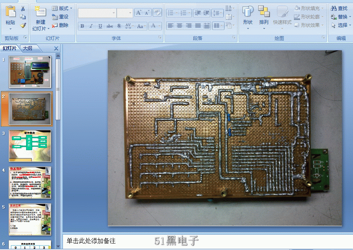
Task: Open the 版式 layout dropdown
Action: 62,8
